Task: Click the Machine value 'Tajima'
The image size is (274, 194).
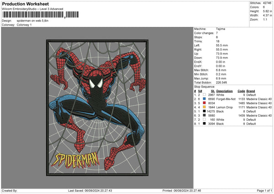Action: tap(221, 29)
